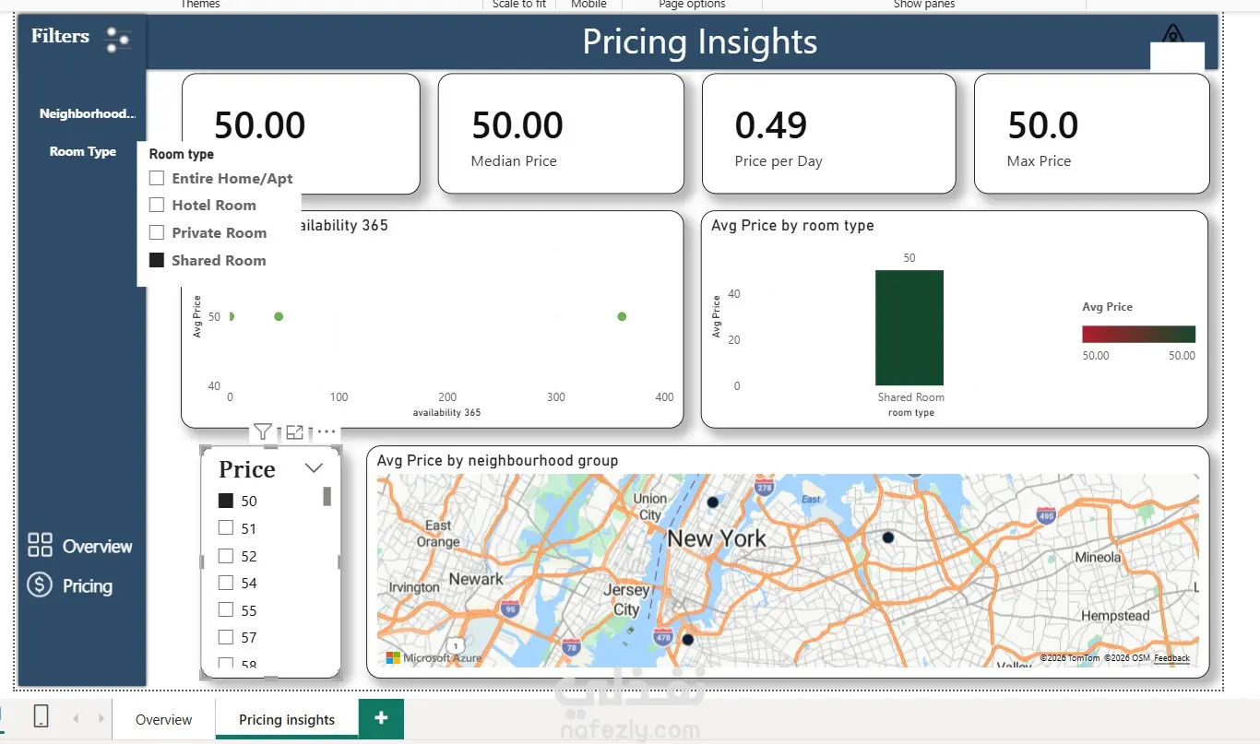Click the mobile layout phone icon
1260x744 pixels.
click(41, 717)
